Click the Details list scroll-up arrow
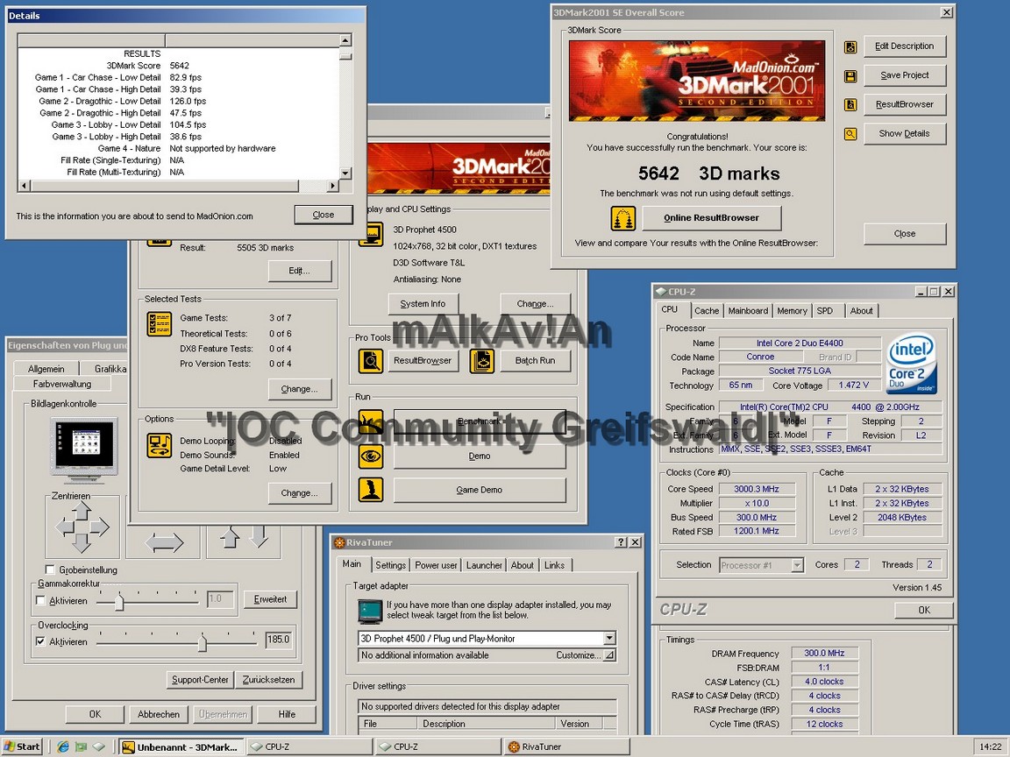1010x757 pixels. (345, 40)
